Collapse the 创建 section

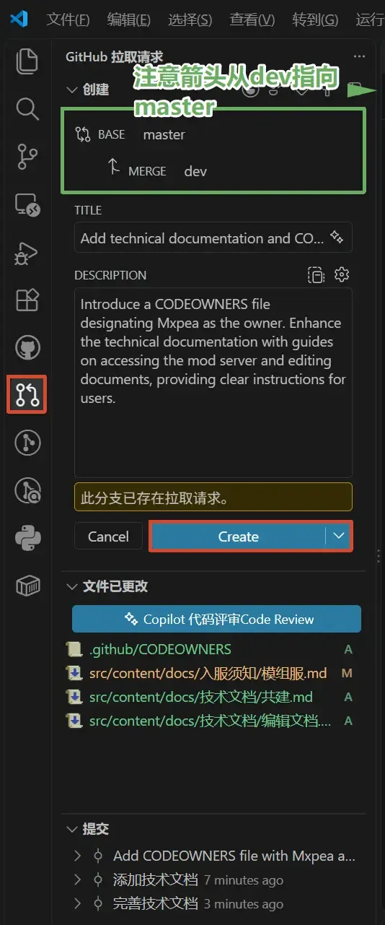(x=71, y=90)
